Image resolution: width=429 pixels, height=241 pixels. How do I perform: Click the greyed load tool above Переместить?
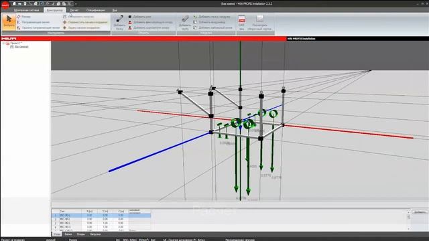pos(78,17)
